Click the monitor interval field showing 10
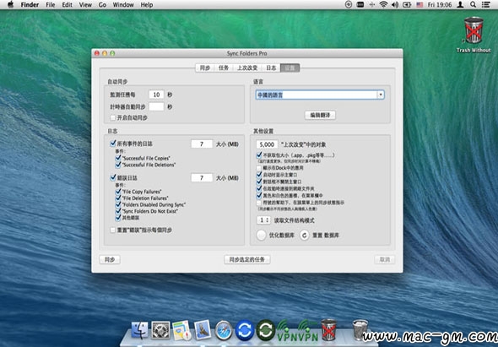 pyautogui.click(x=156, y=95)
